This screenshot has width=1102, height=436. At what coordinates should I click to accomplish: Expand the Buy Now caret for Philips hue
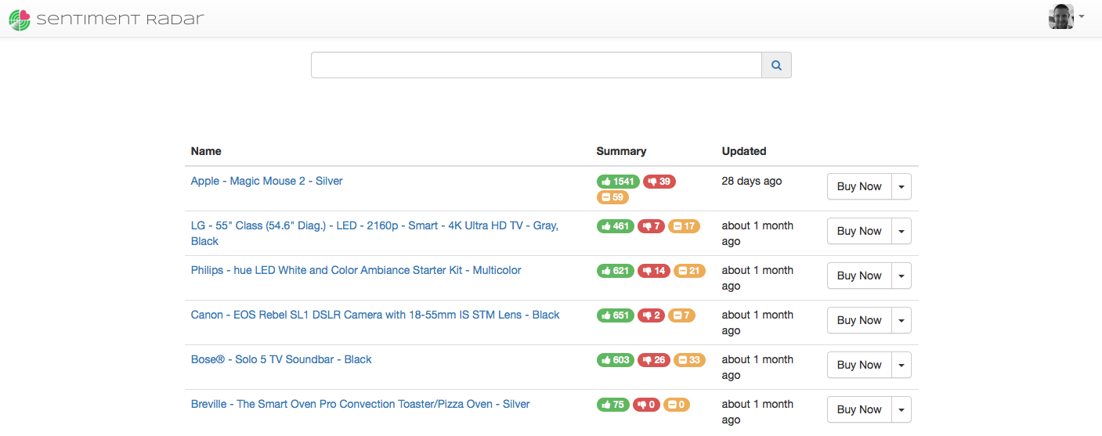901,276
